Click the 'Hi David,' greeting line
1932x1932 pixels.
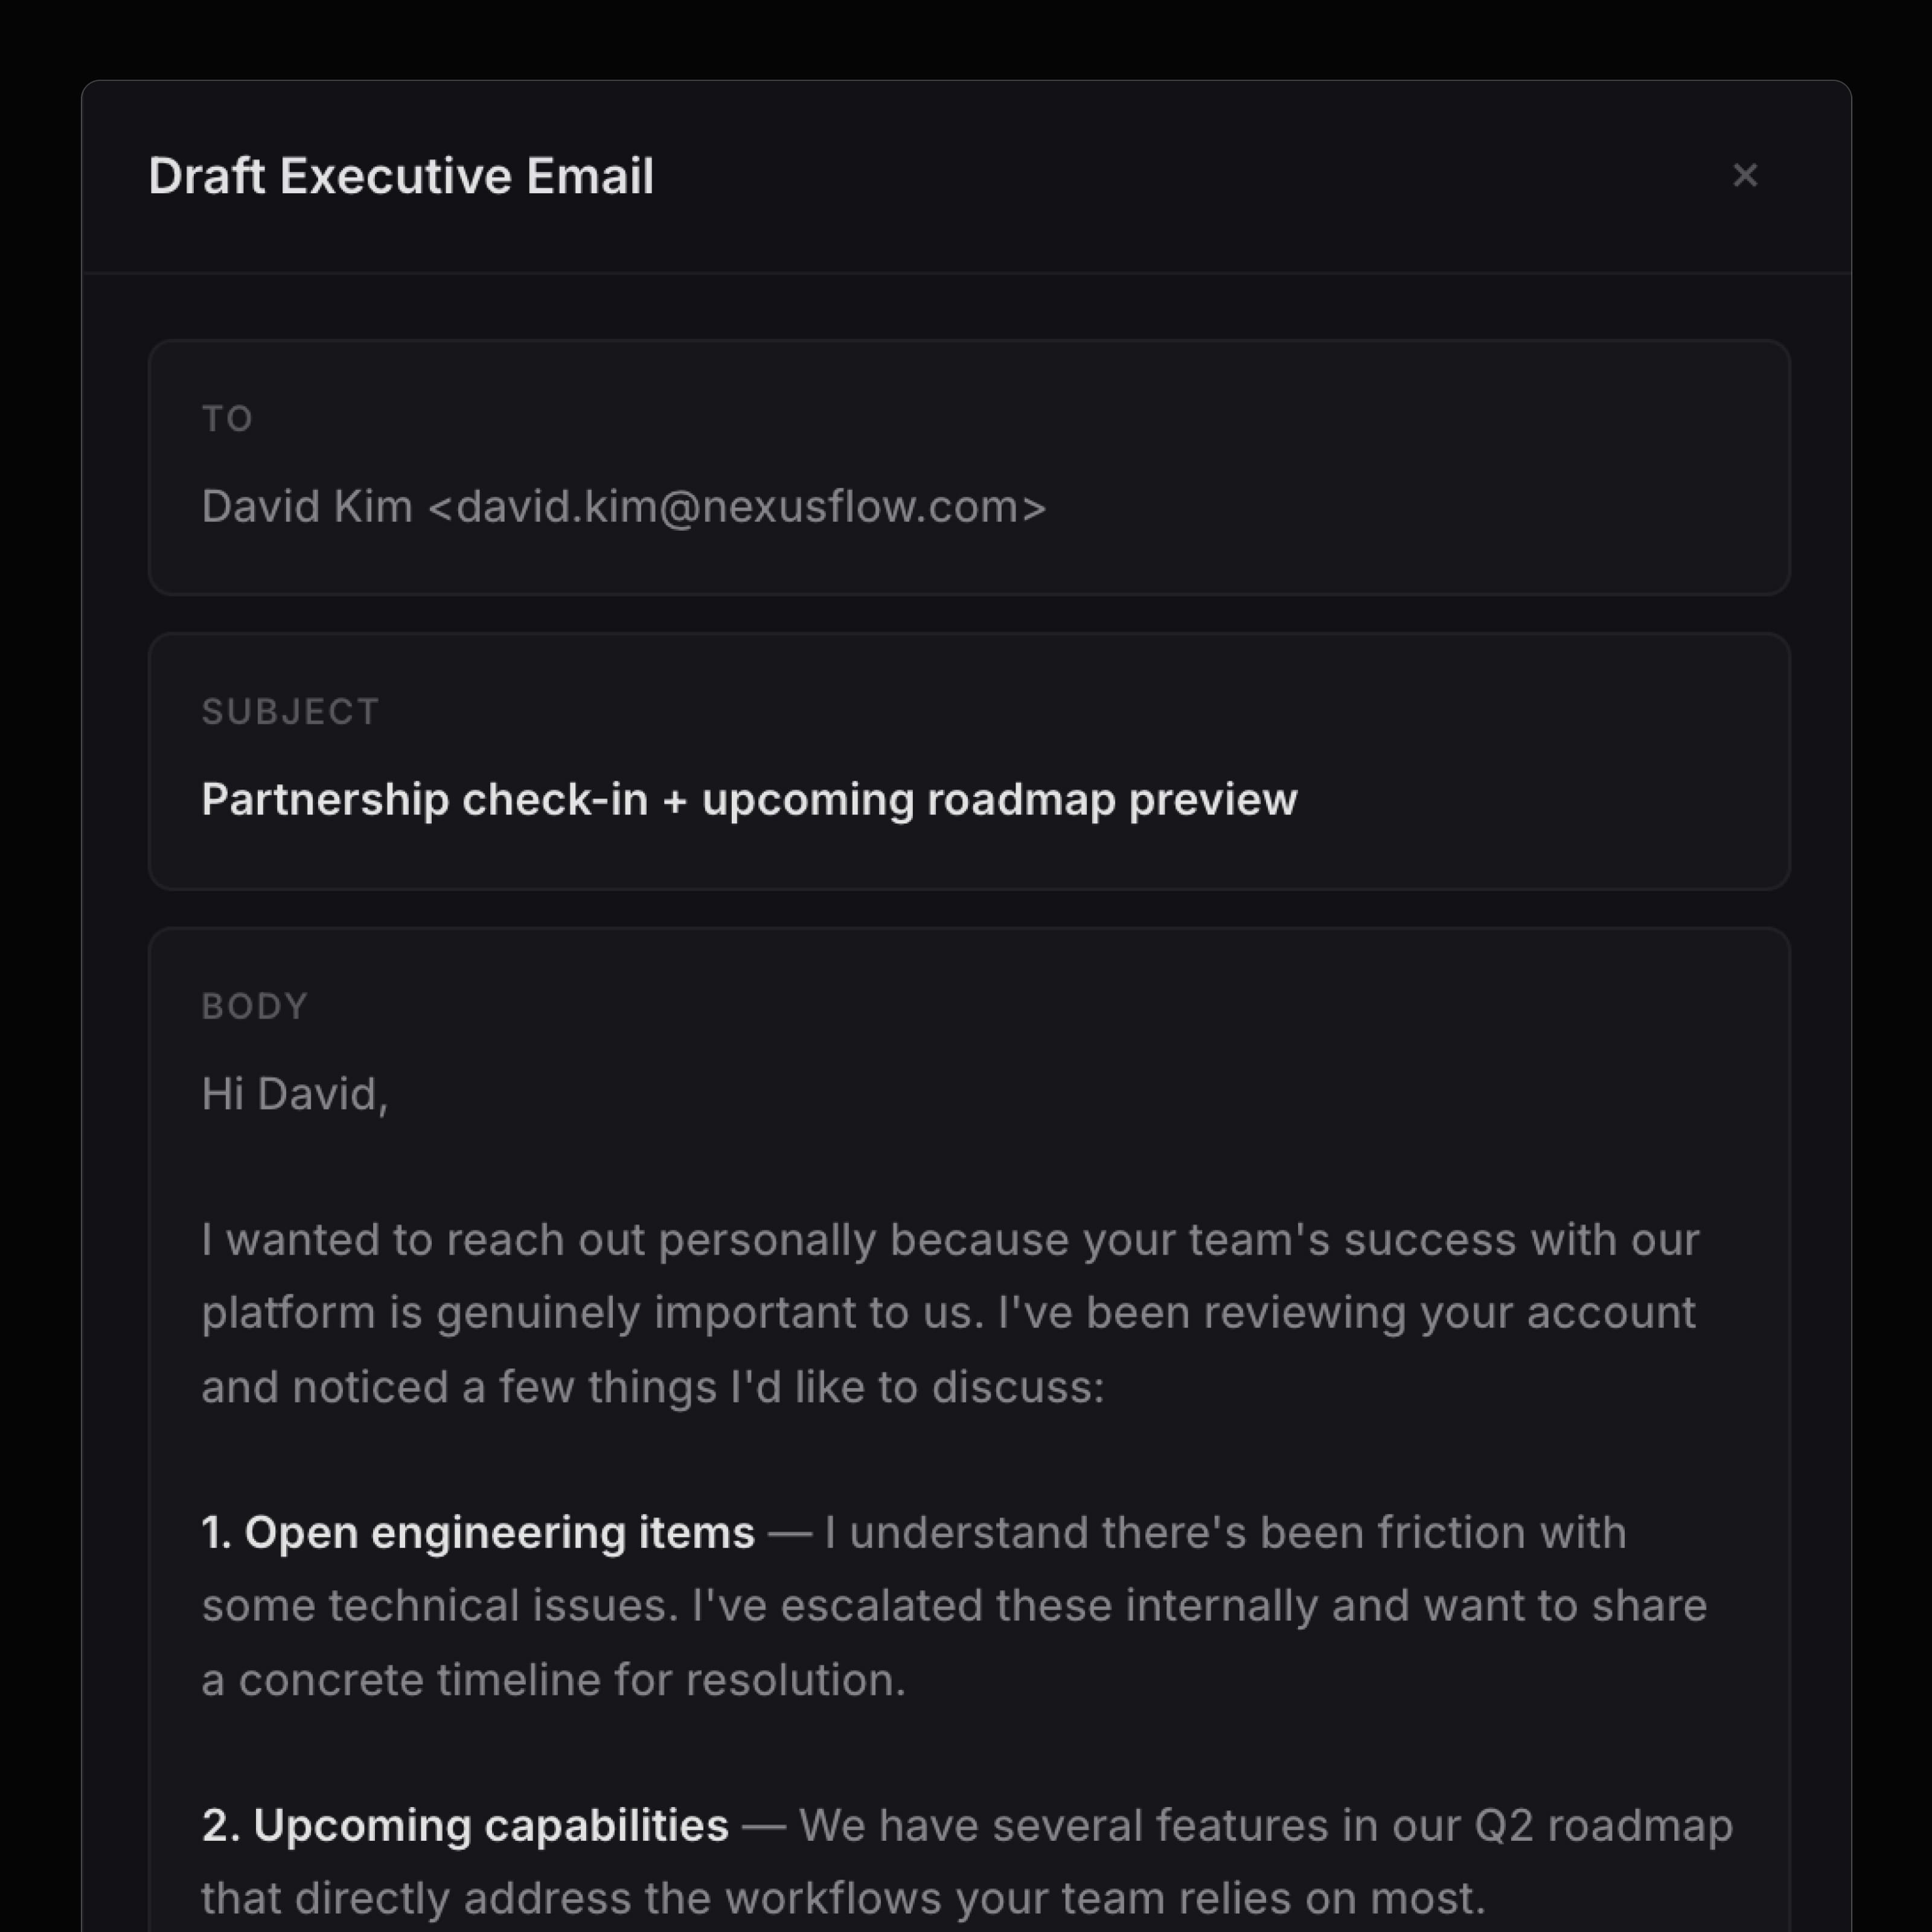point(294,1094)
